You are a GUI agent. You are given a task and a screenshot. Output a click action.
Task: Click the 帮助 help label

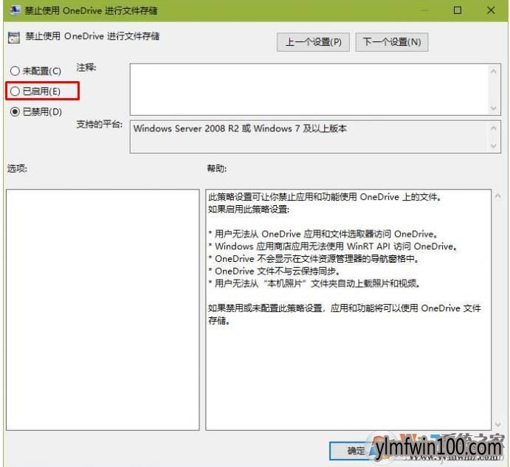pos(217,168)
